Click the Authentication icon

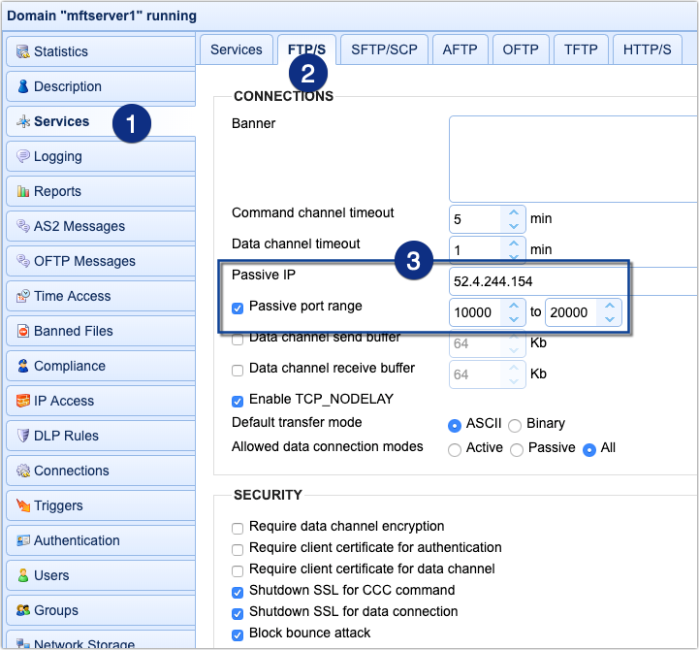tap(23, 540)
